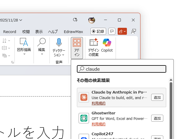Expand the 図形描画 dropdown chevron

pos(24,54)
